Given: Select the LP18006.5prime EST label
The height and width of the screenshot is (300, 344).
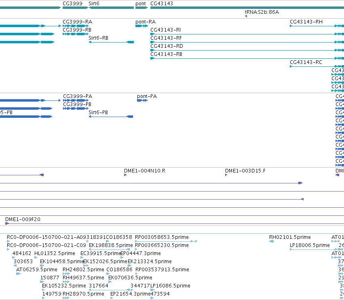Looking at the screenshot, I should coord(310,245).
